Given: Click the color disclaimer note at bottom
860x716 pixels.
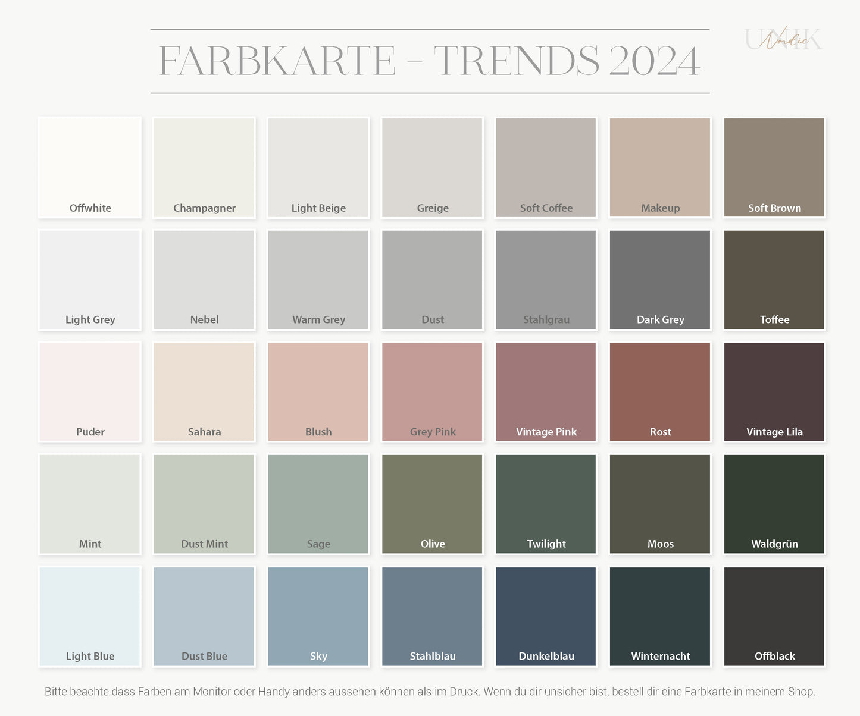Looking at the screenshot, I should tap(430, 692).
